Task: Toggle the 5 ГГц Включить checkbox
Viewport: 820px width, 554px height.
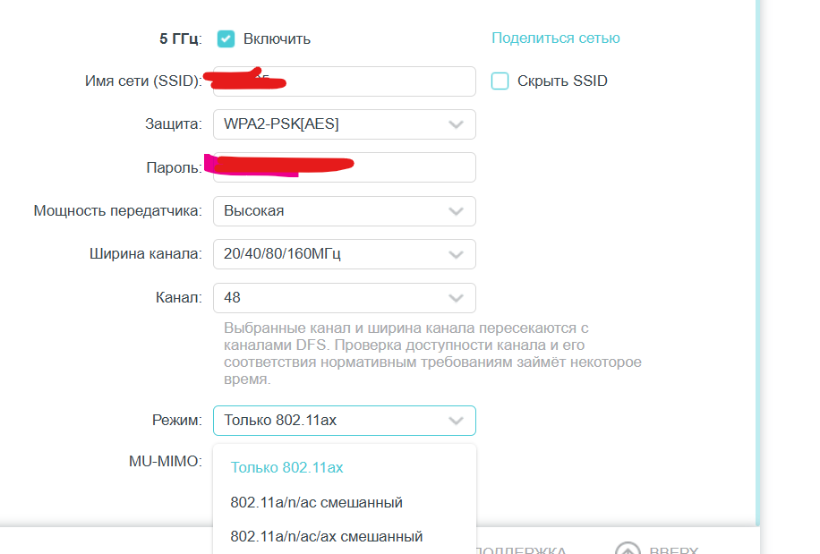Action: [x=226, y=38]
